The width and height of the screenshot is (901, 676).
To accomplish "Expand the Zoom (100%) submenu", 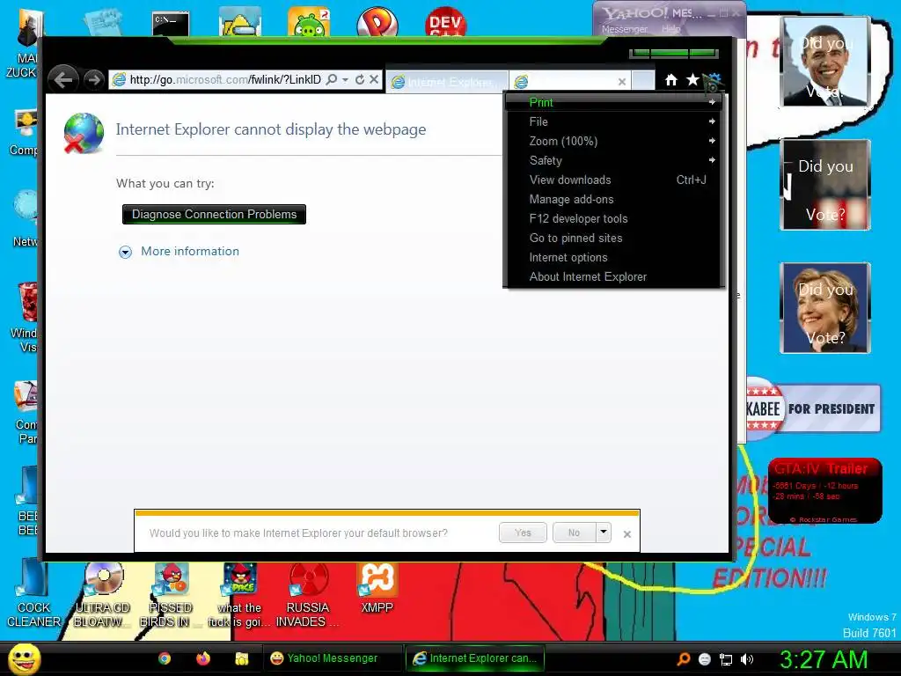I will pos(614,141).
